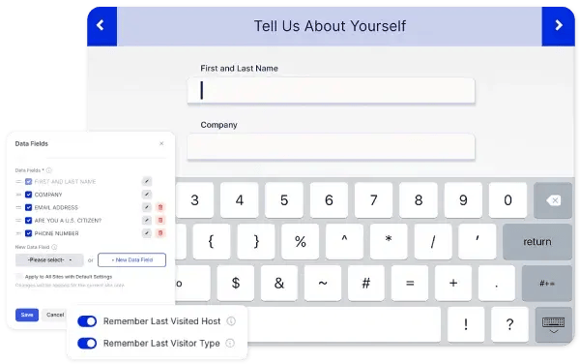Tap the forward slash key

[x=433, y=242]
